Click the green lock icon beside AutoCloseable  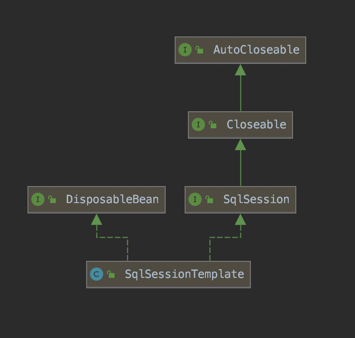pos(200,50)
